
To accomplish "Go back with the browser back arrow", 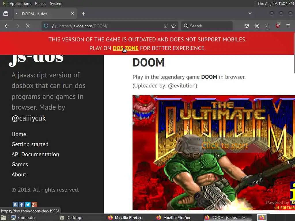I will [x=7, y=26].
